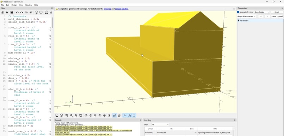Click the Render icon in the viewport toolbar

point(61,115)
